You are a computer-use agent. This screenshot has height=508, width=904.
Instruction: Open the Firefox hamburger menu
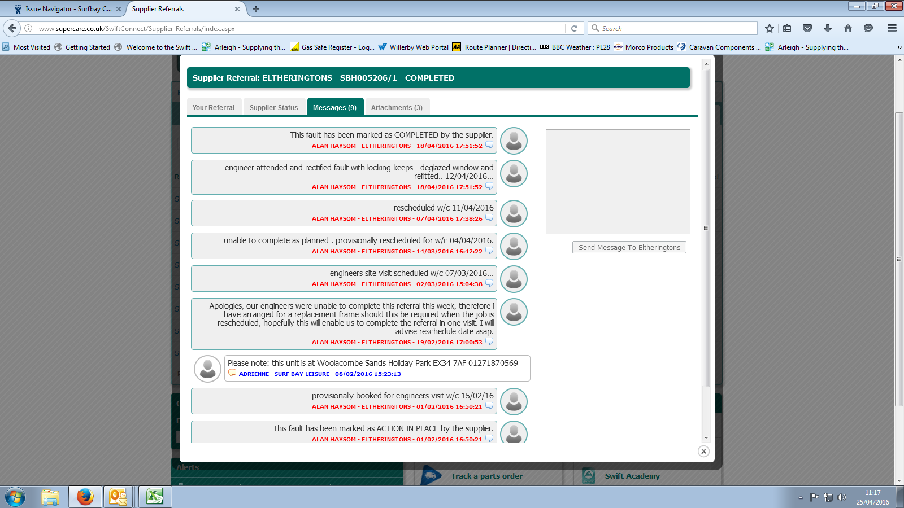click(x=892, y=28)
